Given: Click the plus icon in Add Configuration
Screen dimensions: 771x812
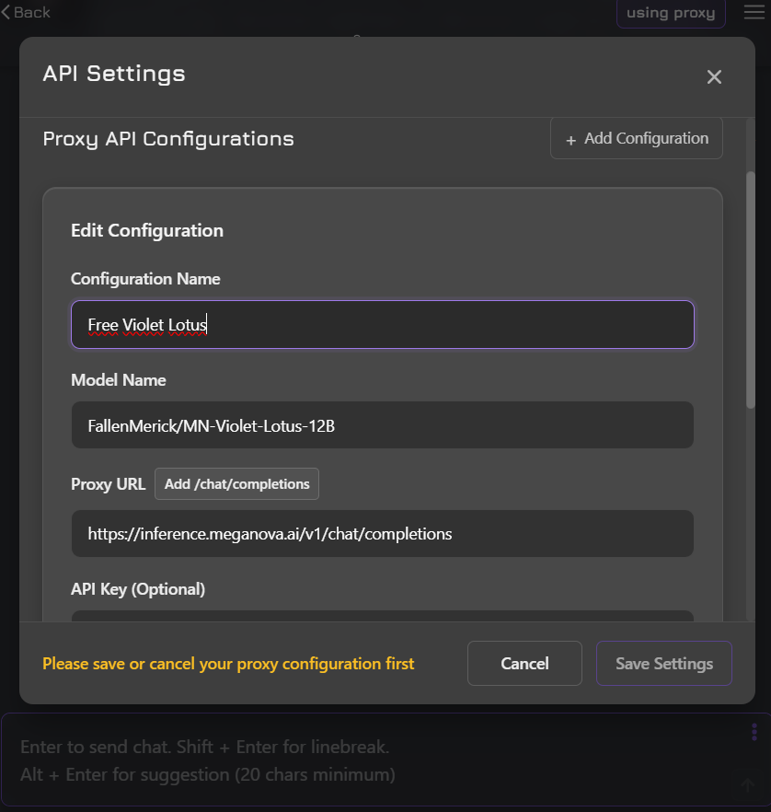Looking at the screenshot, I should pos(570,139).
